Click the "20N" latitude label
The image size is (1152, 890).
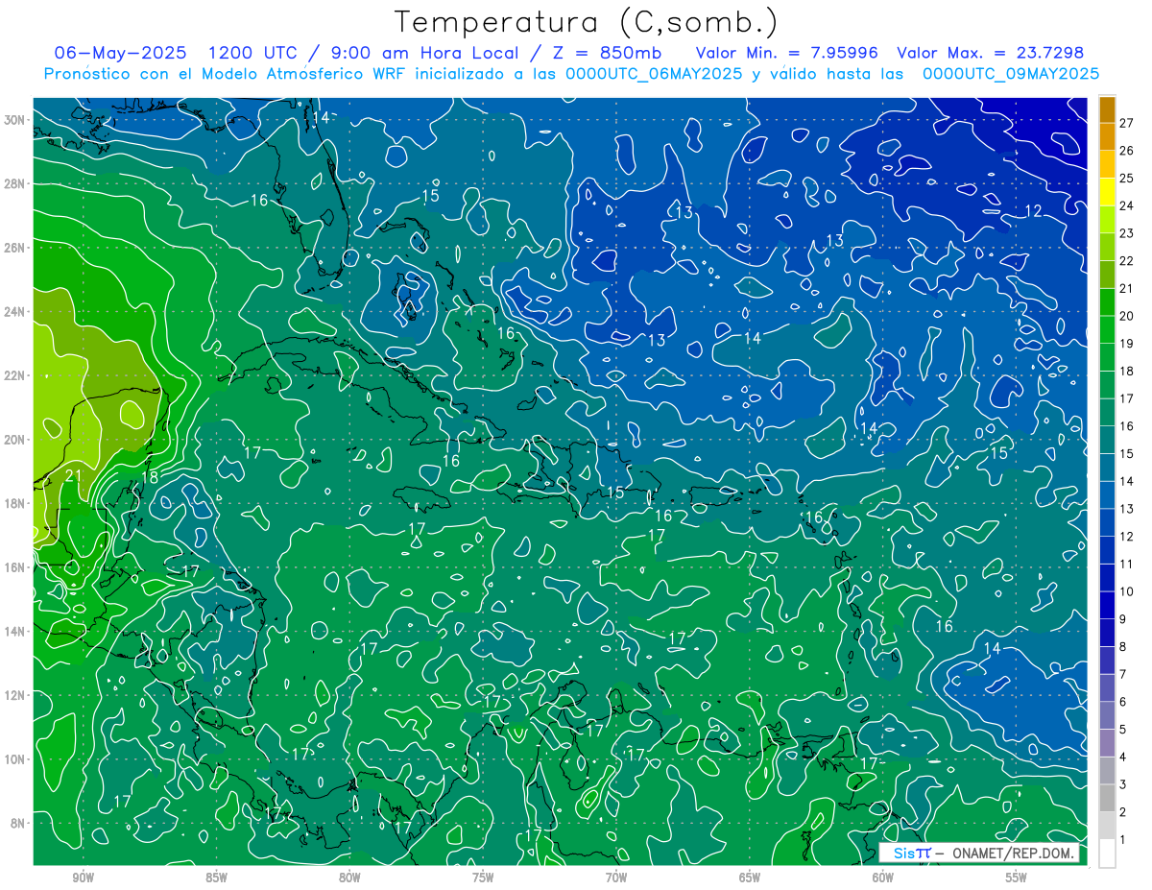[14, 440]
